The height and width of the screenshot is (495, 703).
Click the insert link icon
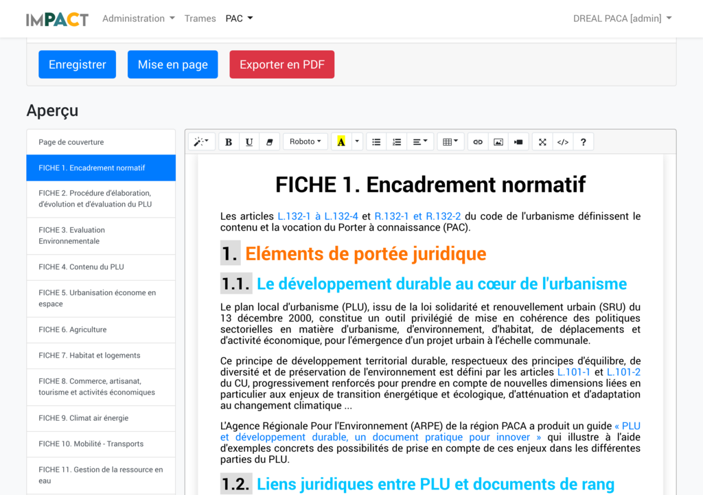(x=478, y=142)
